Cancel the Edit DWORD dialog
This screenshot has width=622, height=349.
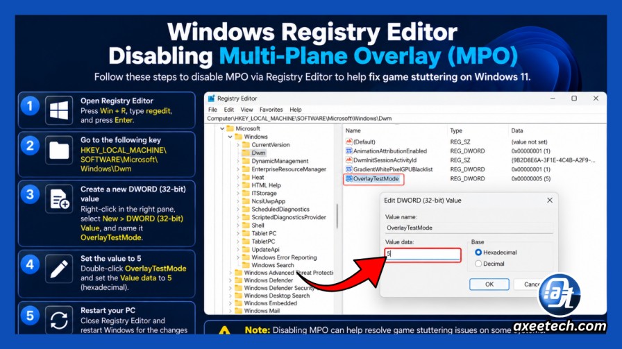coord(530,284)
